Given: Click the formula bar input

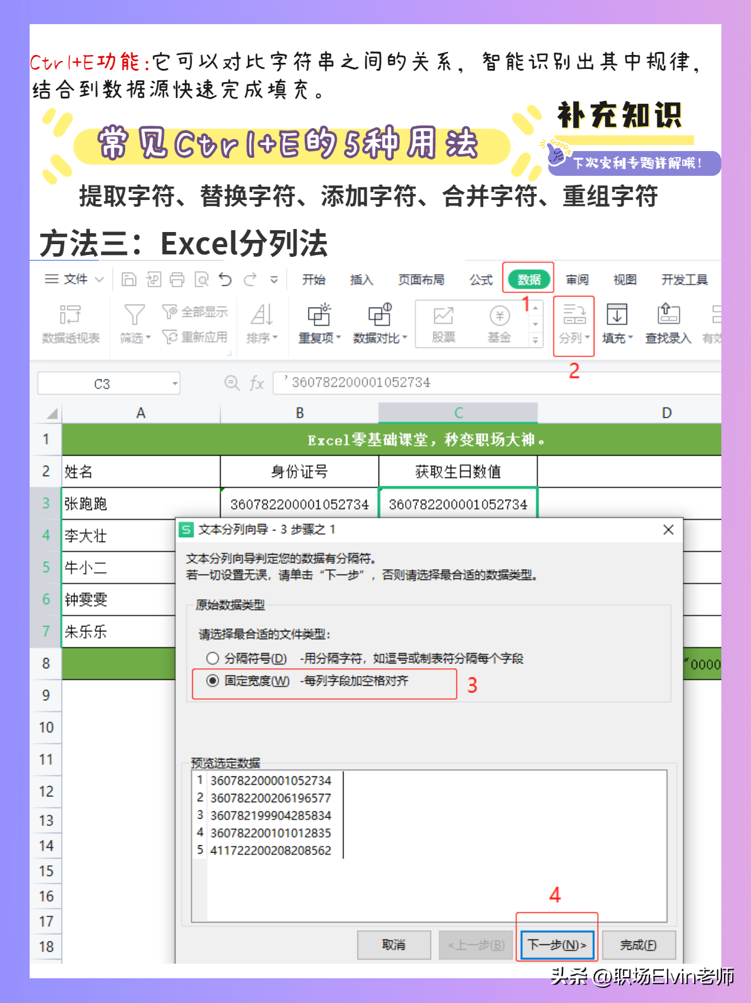Looking at the screenshot, I should tap(497, 383).
